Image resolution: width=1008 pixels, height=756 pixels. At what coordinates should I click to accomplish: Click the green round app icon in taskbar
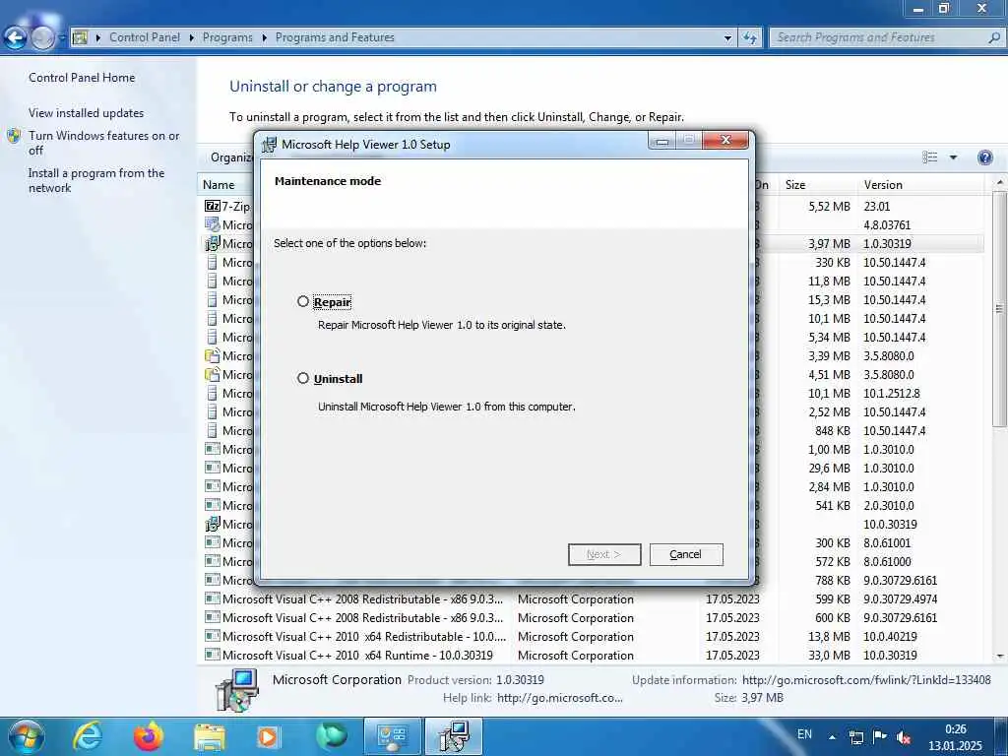coord(331,736)
